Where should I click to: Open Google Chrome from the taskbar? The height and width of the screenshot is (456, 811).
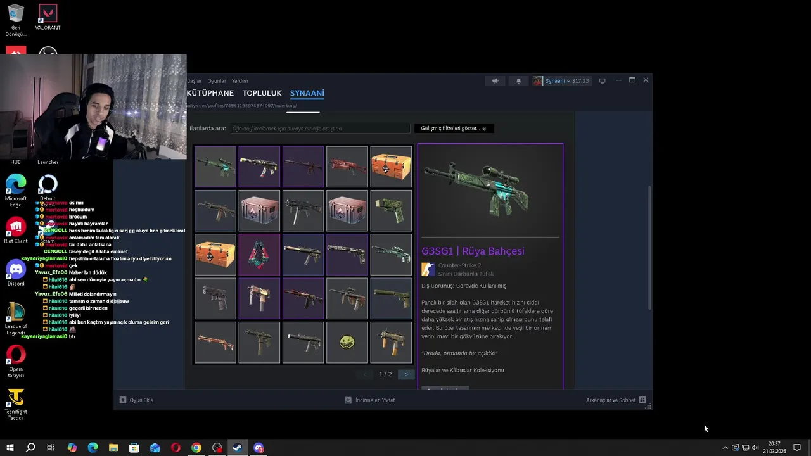(x=196, y=448)
